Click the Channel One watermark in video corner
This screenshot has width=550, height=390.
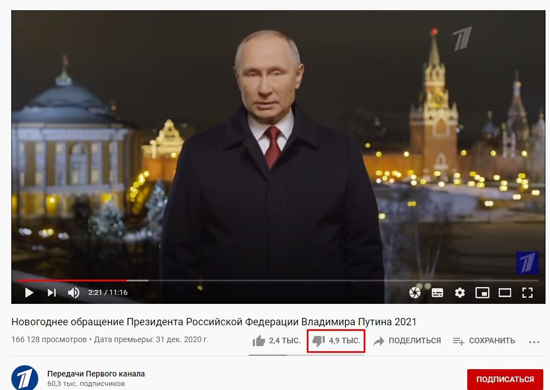pyautogui.click(x=527, y=263)
